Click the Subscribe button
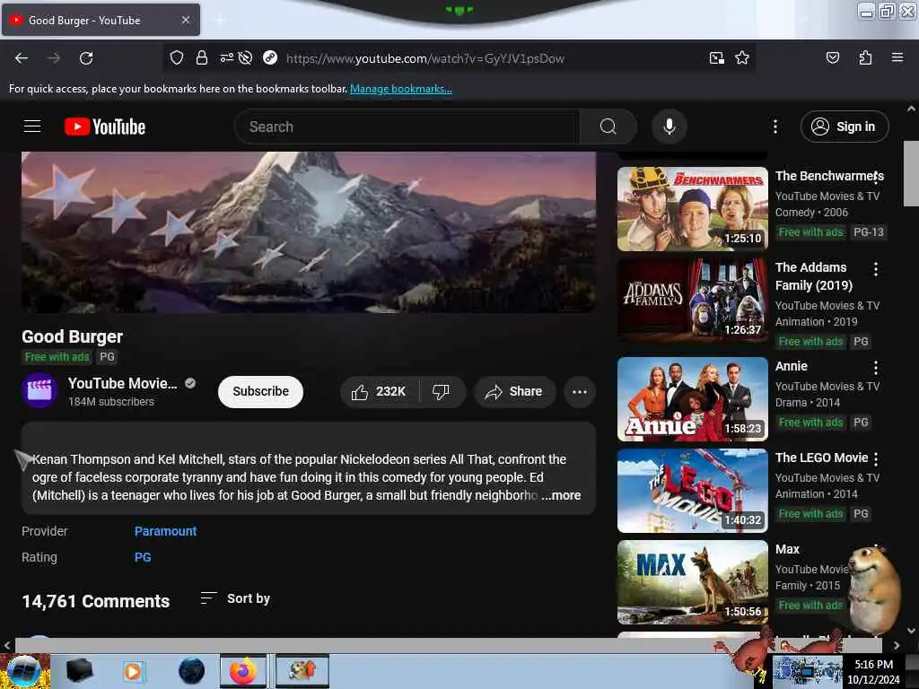 (260, 391)
